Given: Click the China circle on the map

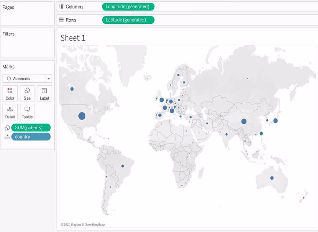Looking at the screenshot, I should click(244, 121).
